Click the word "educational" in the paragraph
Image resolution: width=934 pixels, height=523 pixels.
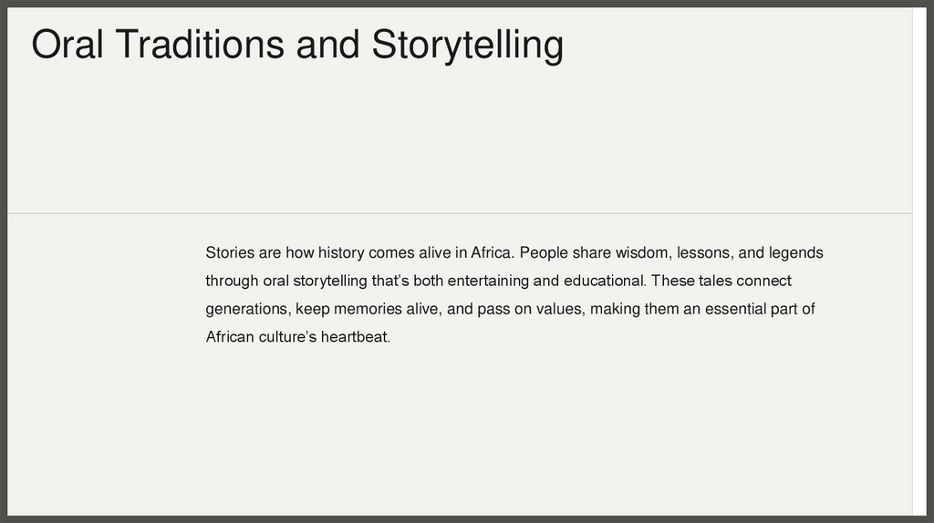pyautogui.click(x=597, y=281)
